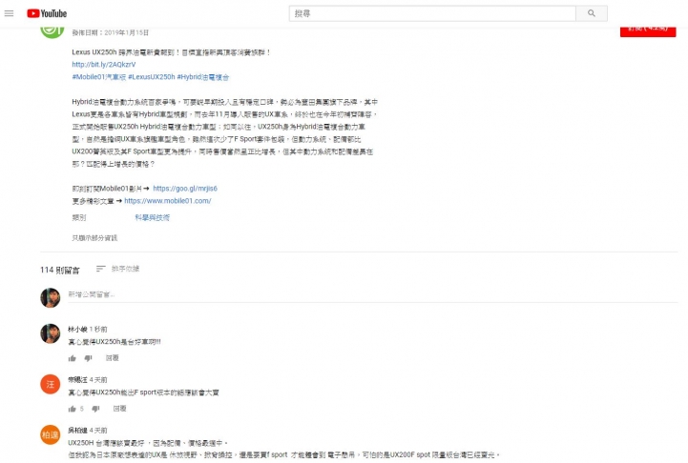The image size is (688, 463).
Task: Open the 柏逸 commenter's name link
Action: pyautogui.click(x=77, y=431)
